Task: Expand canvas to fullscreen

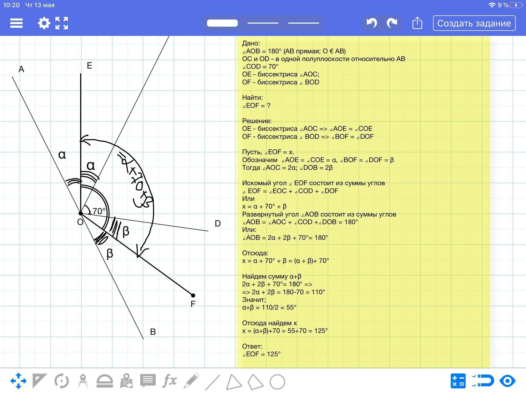Action: pyautogui.click(x=62, y=23)
